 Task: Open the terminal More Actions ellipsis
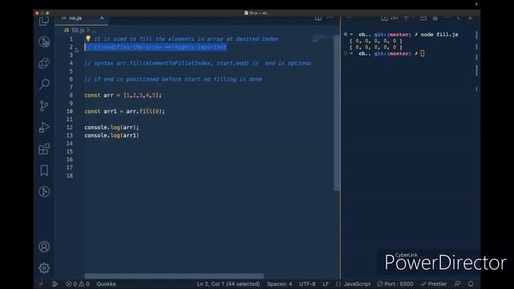[447, 18]
